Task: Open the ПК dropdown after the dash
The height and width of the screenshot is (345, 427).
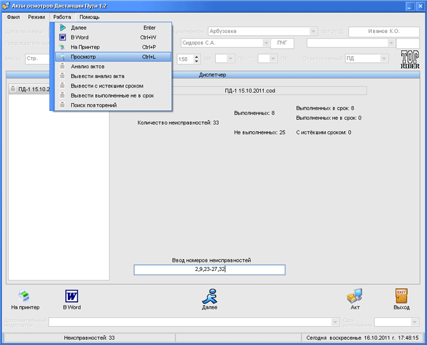Action: (x=273, y=58)
